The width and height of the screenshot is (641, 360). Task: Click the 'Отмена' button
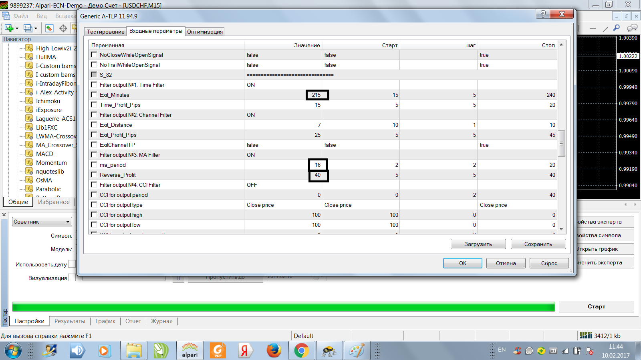pos(506,263)
